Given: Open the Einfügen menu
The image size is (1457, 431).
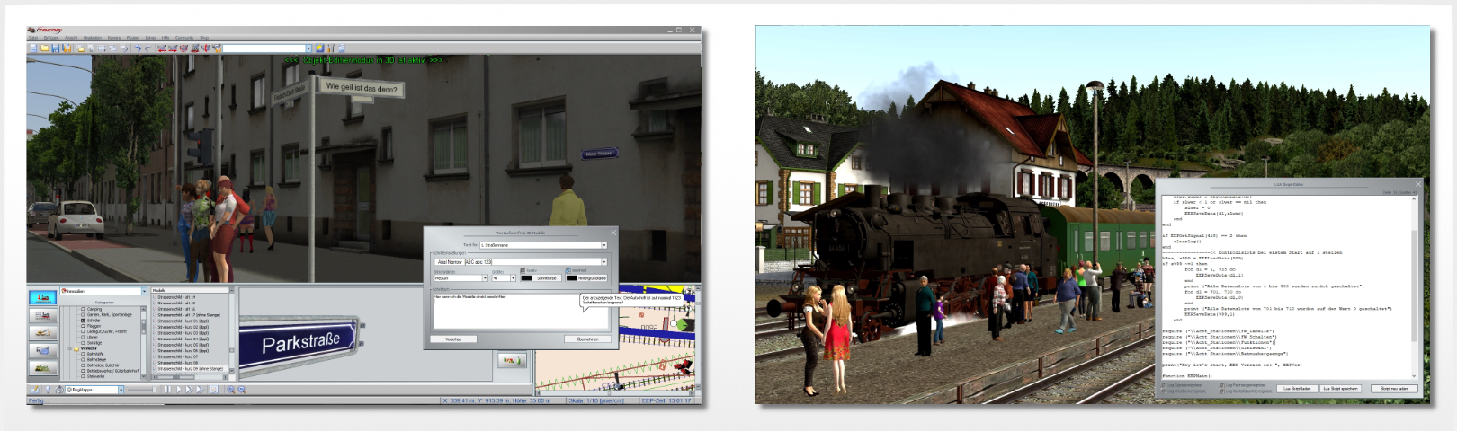Looking at the screenshot, I should point(51,38).
